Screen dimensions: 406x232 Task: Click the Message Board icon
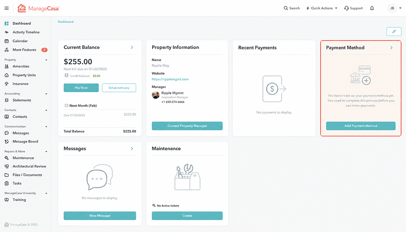coord(7,142)
